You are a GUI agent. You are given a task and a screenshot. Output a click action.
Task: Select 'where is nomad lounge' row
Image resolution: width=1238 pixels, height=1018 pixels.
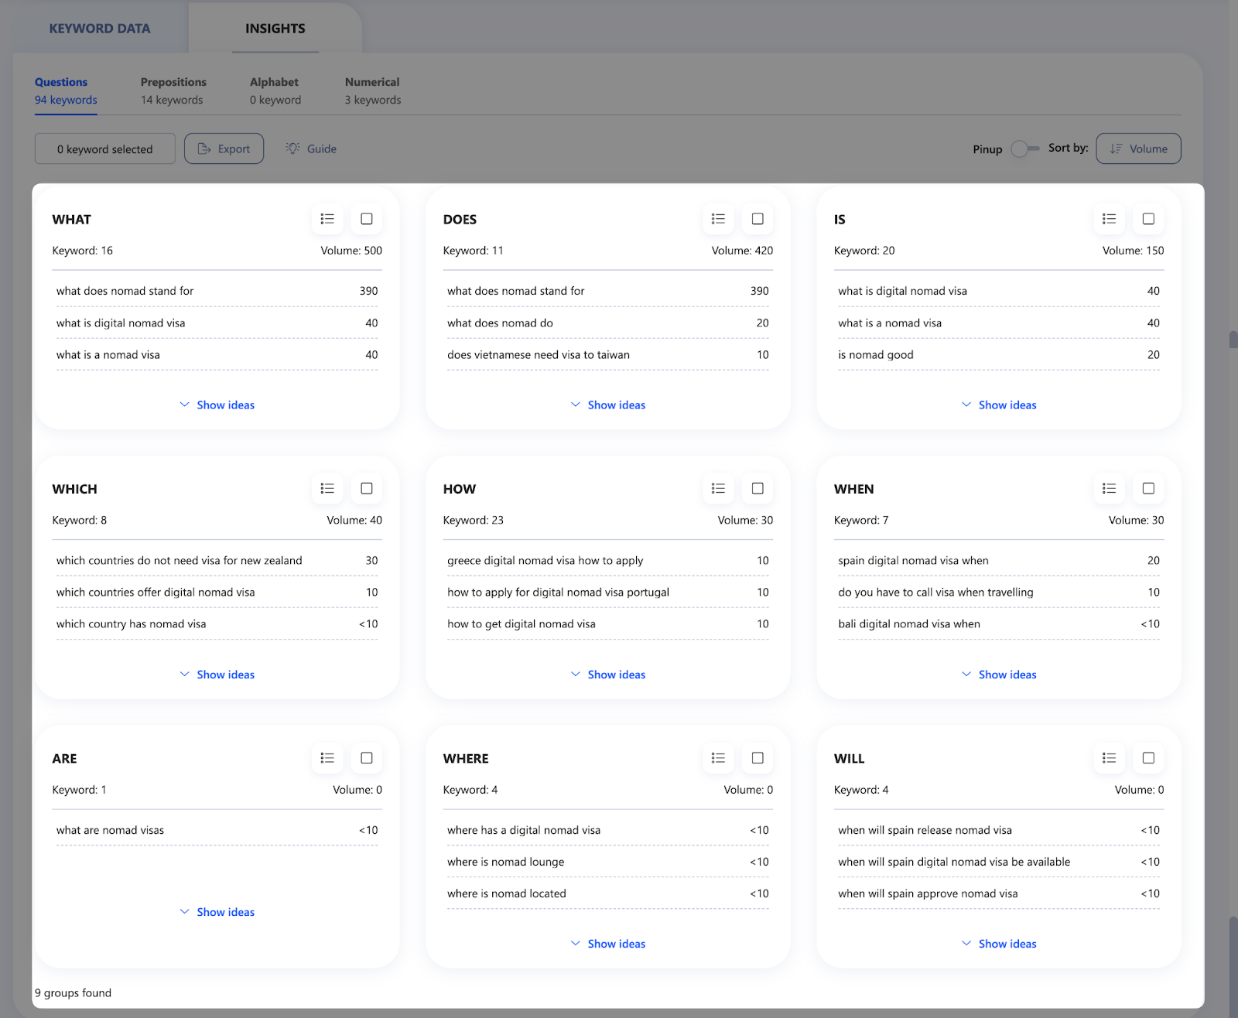(x=608, y=862)
